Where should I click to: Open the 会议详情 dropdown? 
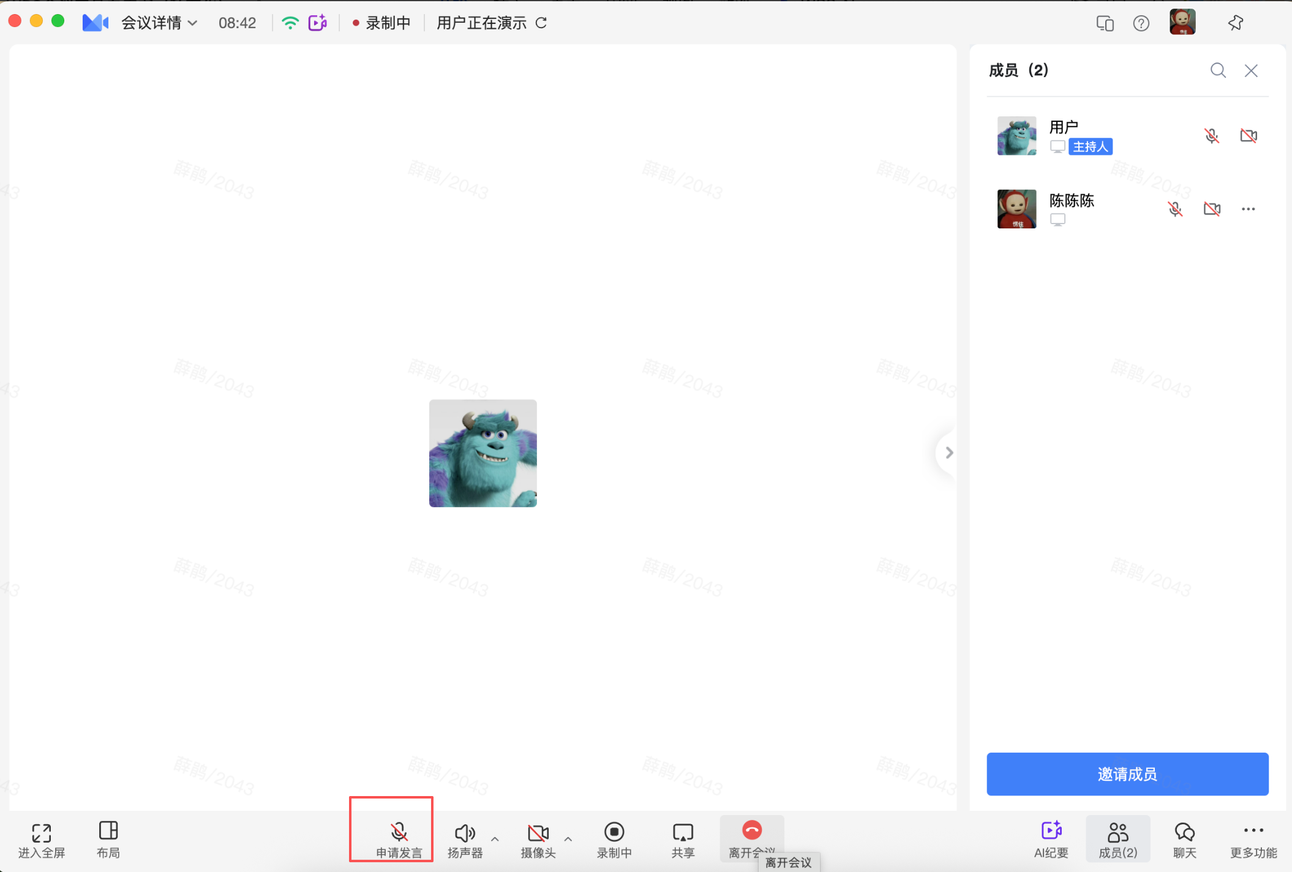tap(159, 23)
